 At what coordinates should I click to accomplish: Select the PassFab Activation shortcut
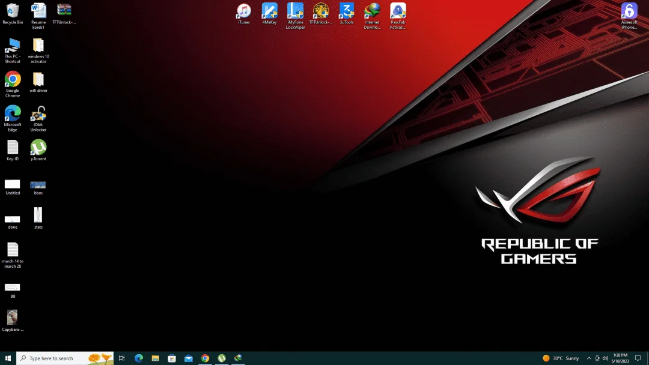pyautogui.click(x=398, y=16)
